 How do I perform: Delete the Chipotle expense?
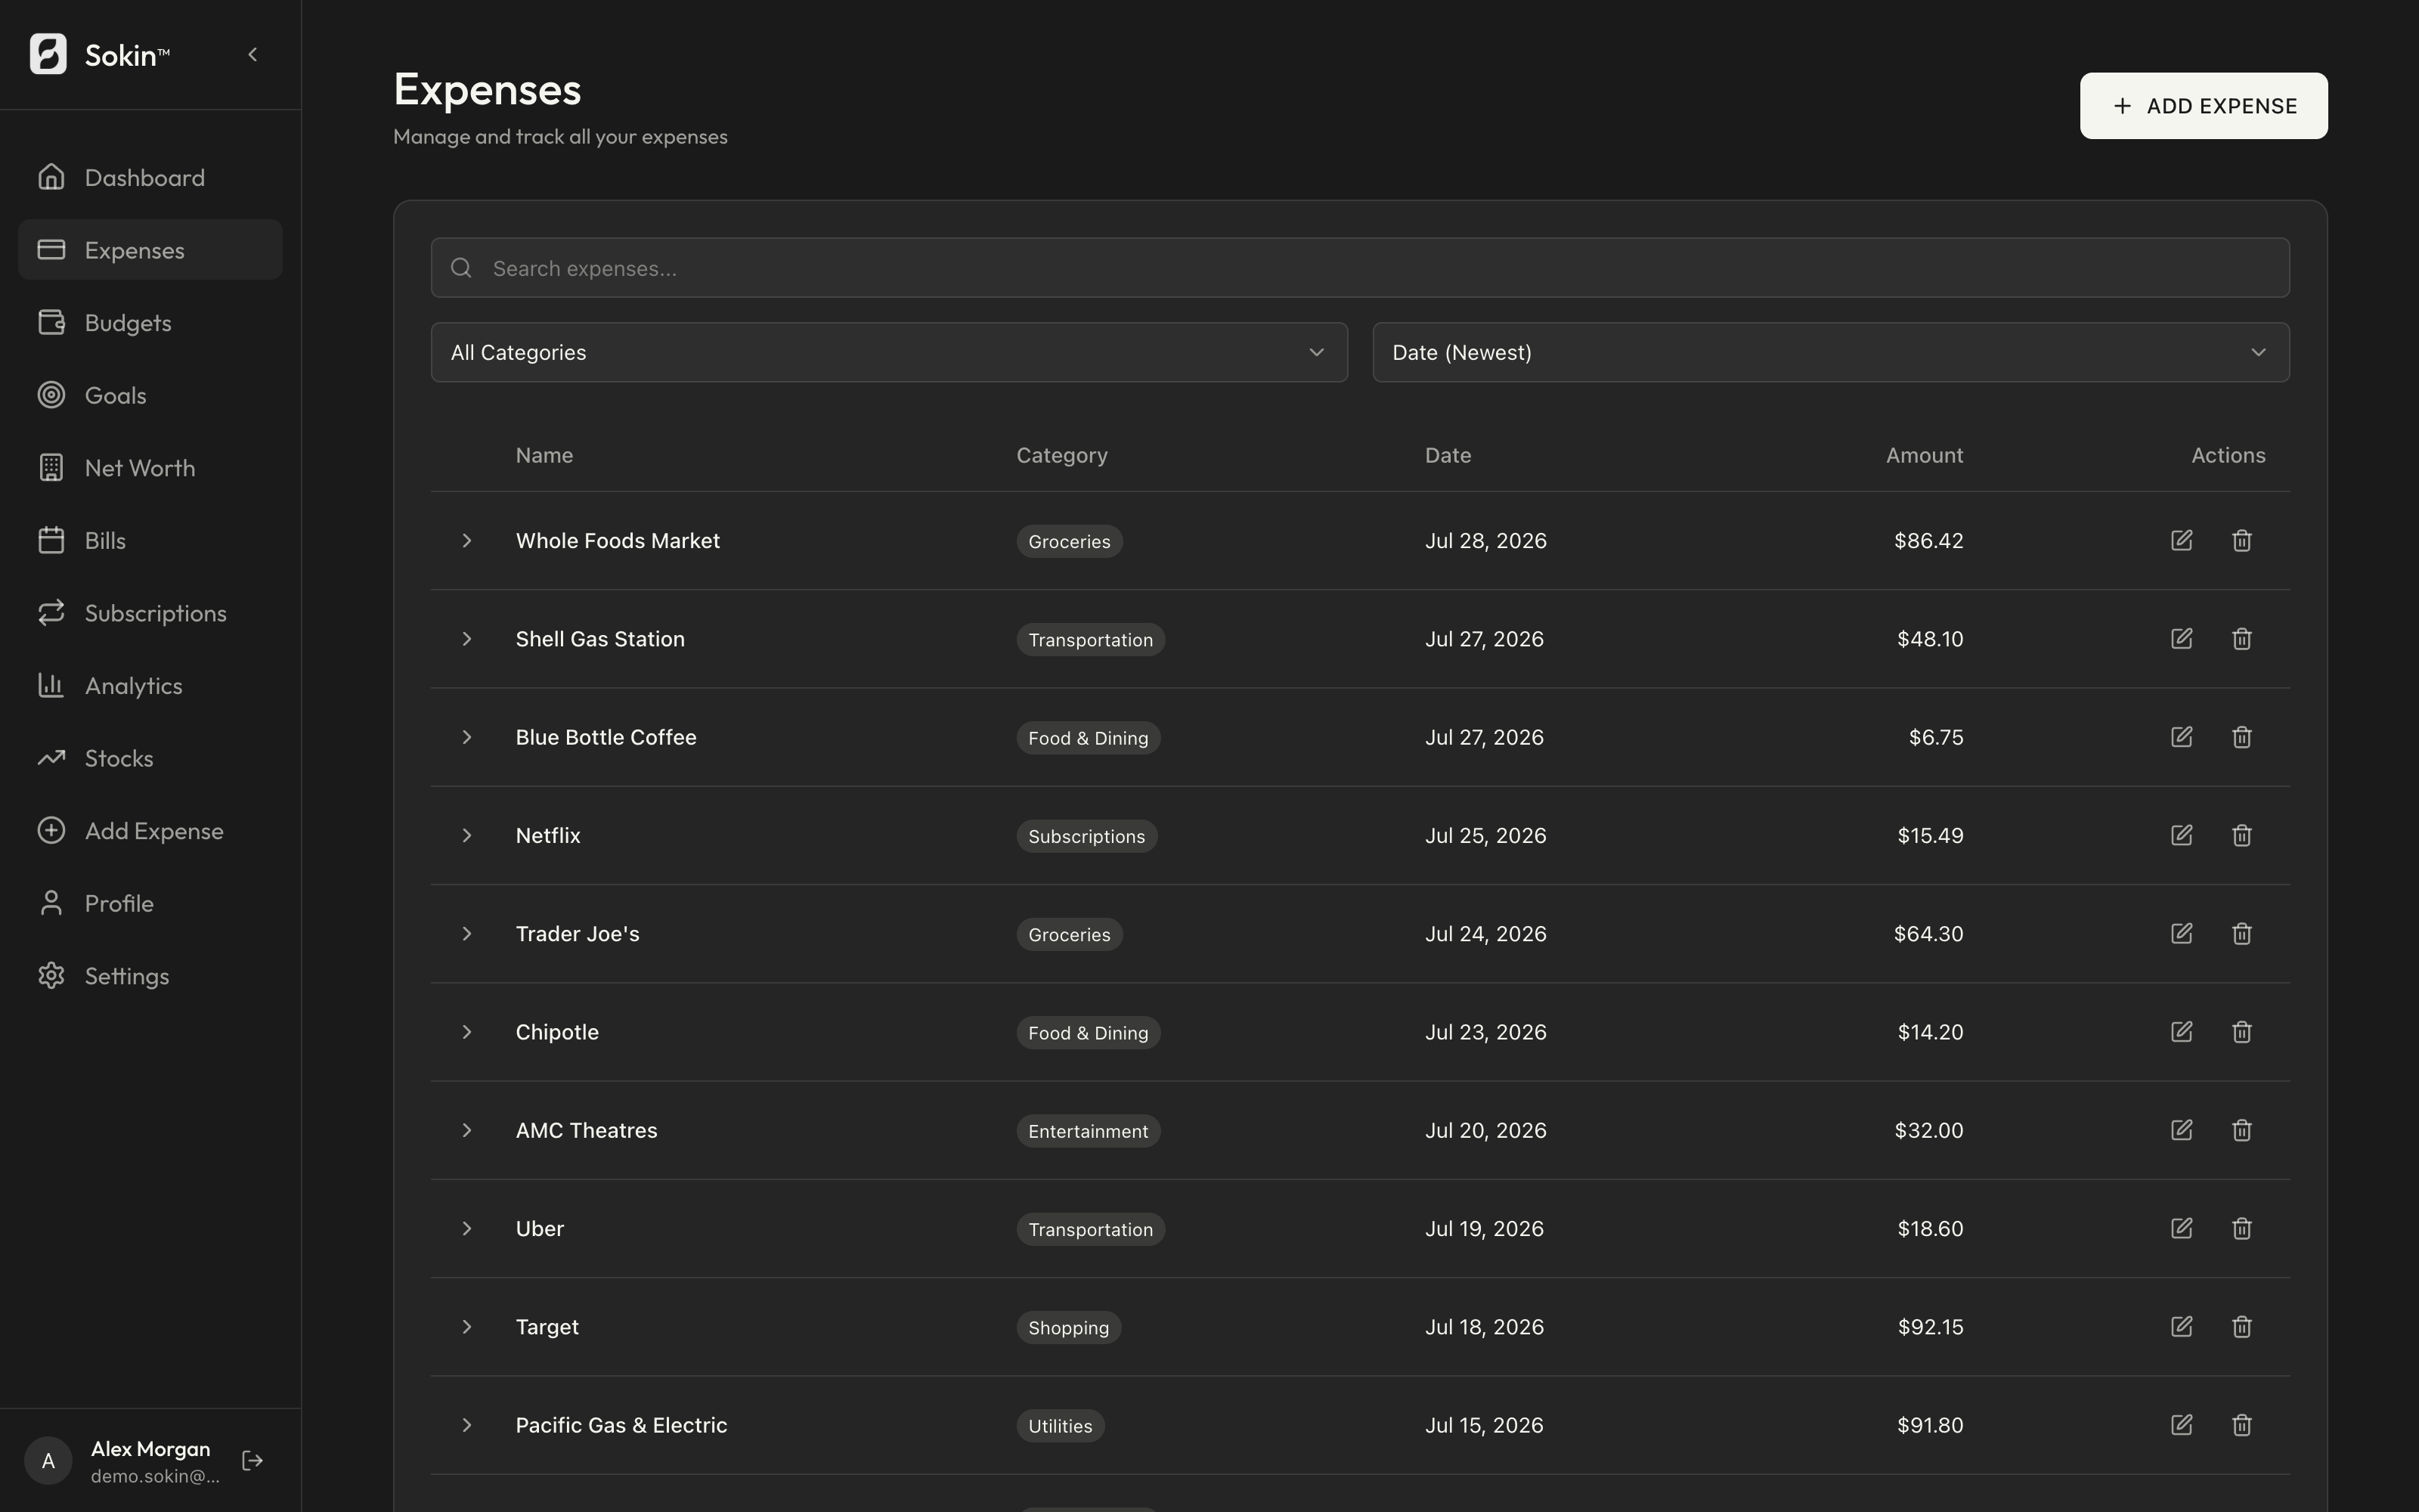tap(2242, 1032)
